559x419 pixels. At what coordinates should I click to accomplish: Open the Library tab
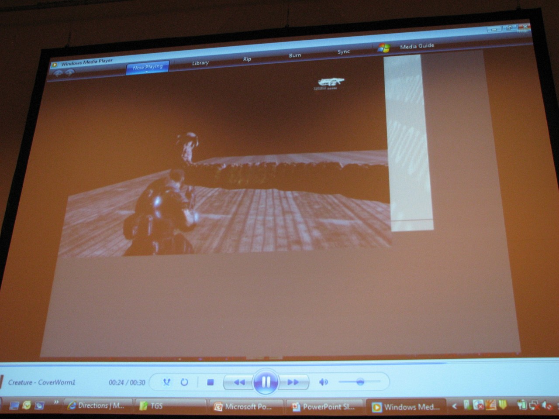[x=200, y=63]
